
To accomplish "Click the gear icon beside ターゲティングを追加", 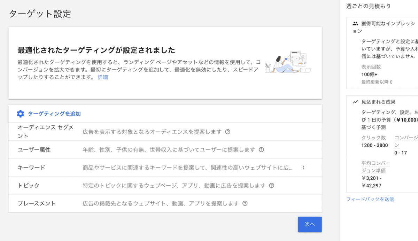I will pos(21,114).
